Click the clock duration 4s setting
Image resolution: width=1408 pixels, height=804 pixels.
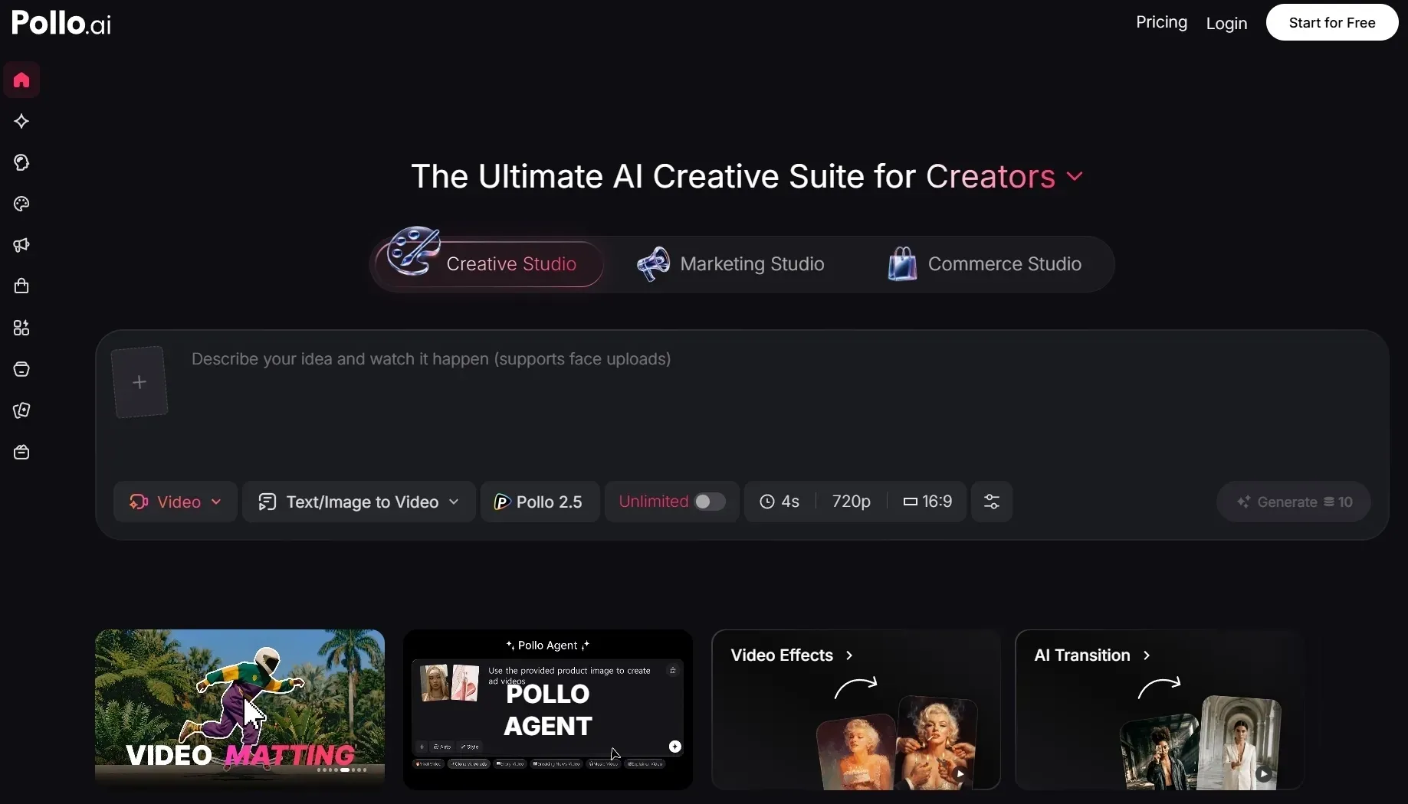click(x=779, y=502)
